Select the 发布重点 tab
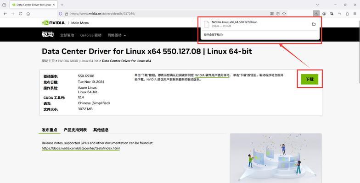 tap(50, 130)
